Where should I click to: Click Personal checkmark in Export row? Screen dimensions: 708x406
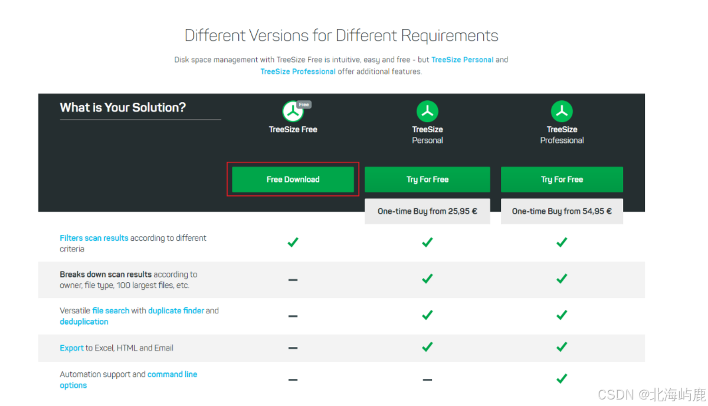point(427,346)
